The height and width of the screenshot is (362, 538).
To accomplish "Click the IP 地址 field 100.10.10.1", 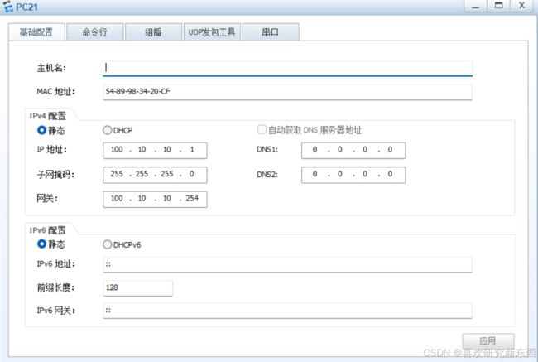I will 155,151.
